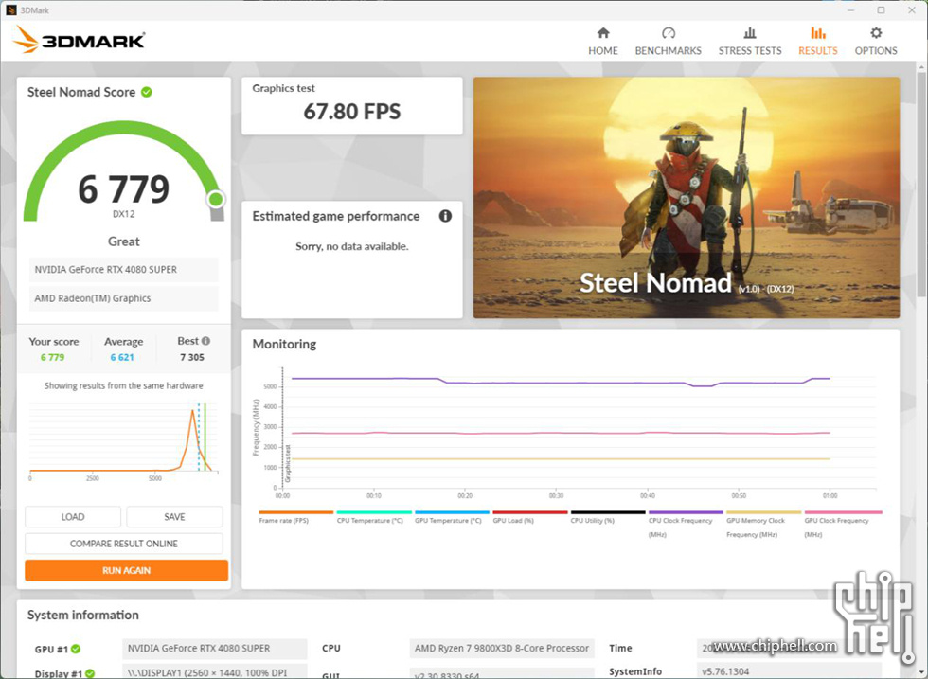This screenshot has height=679, width=928.
Task: Click the Steel Nomad benchmark image
Action: tap(686, 197)
